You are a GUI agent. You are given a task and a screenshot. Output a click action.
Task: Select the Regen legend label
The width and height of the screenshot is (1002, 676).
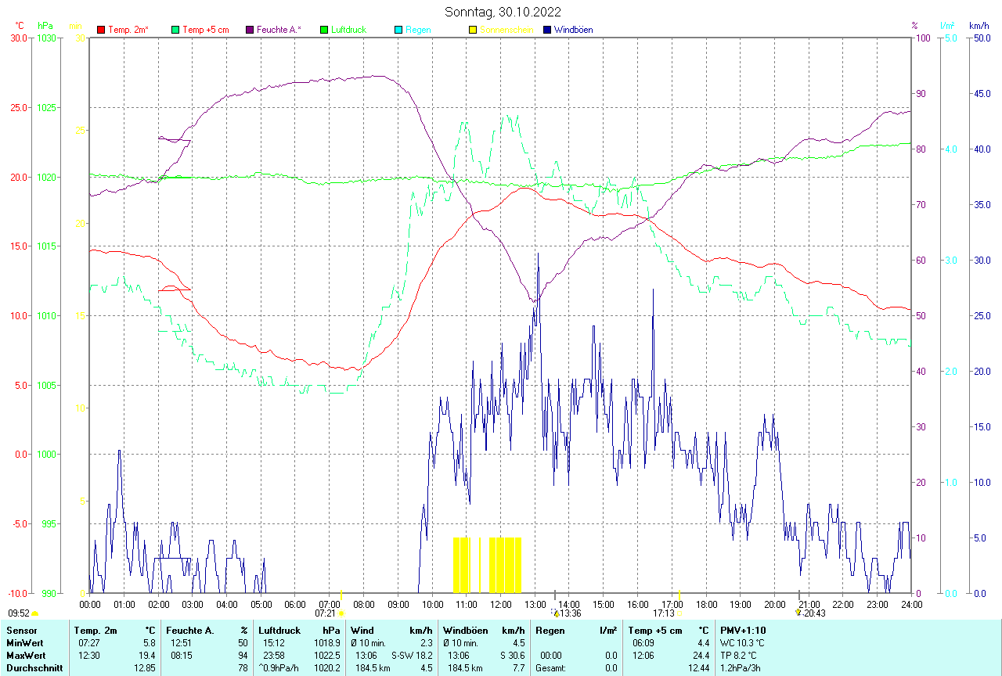tap(417, 30)
